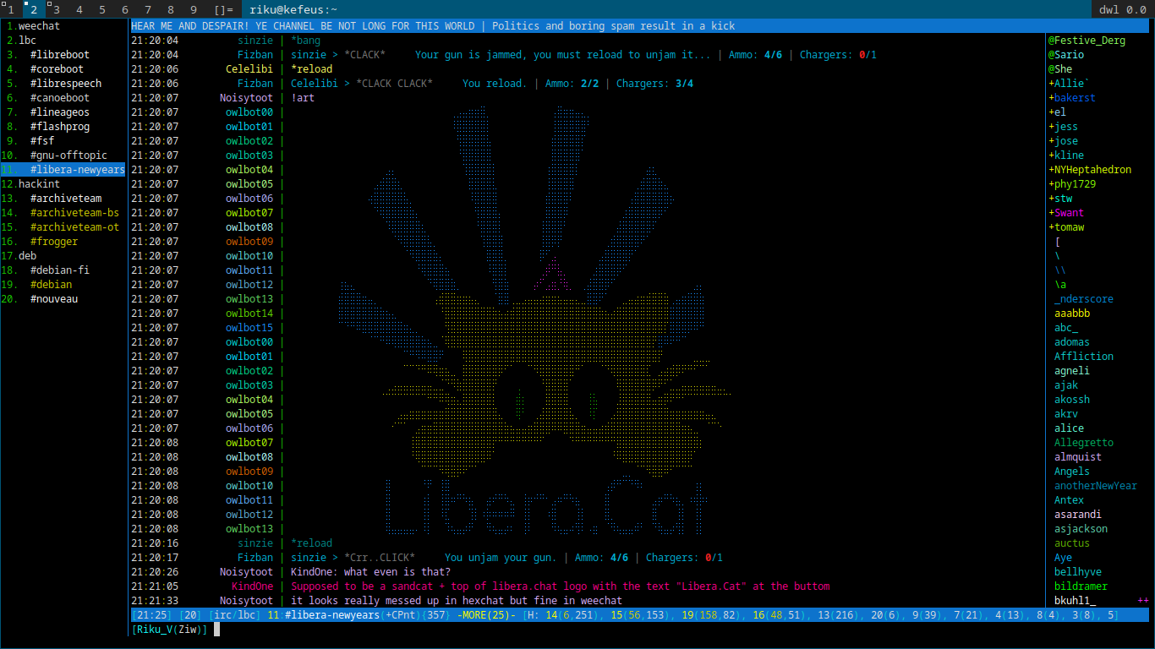This screenshot has width=1155, height=649.
Task: Switch to #archiveteam-bs buffer
Action: pos(74,213)
